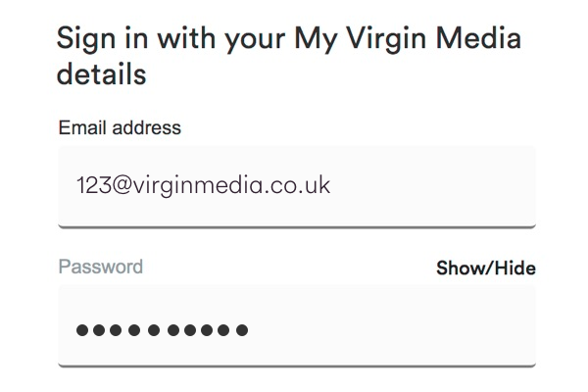Click the masked password dots

point(162,330)
